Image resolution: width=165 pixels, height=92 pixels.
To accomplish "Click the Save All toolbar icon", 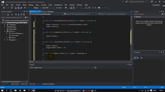I will click(x=21, y=8).
